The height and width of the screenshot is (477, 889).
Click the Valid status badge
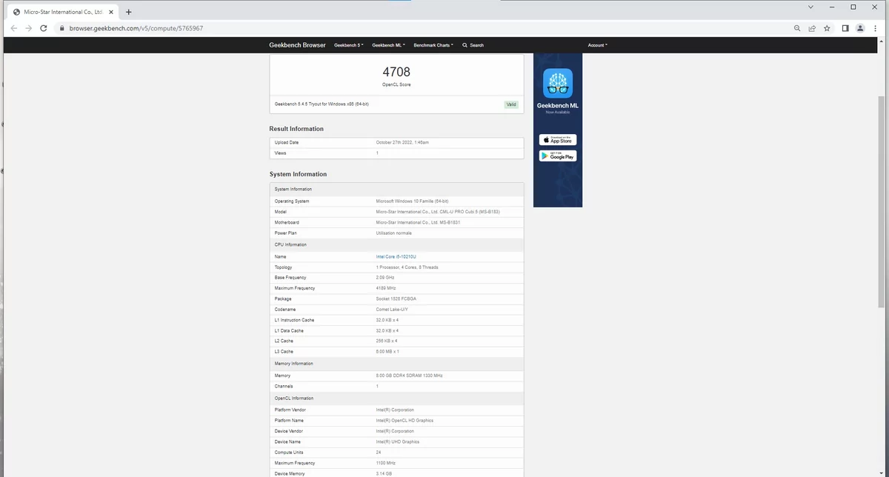pos(511,104)
